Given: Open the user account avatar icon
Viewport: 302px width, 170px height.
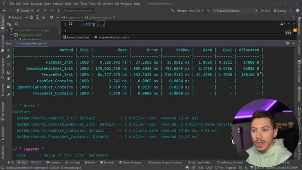Looking at the screenshot, I should pyautogui.click(x=298, y=10).
